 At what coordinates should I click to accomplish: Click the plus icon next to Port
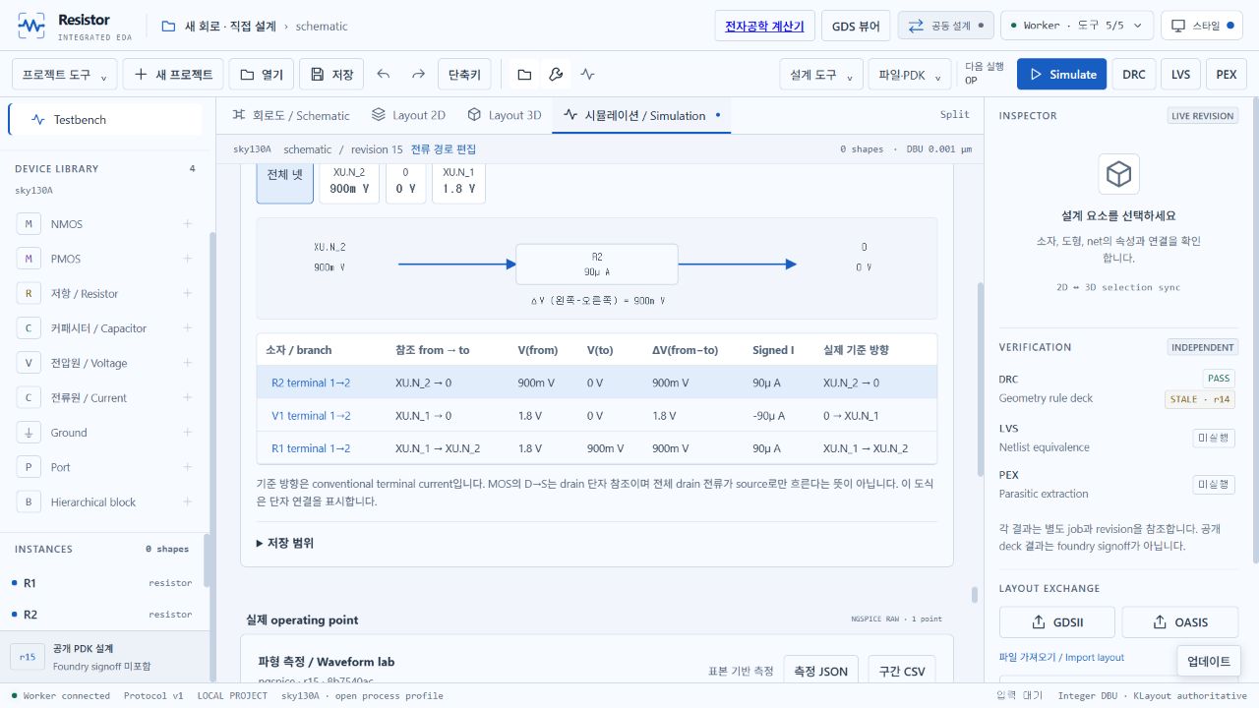coord(187,467)
